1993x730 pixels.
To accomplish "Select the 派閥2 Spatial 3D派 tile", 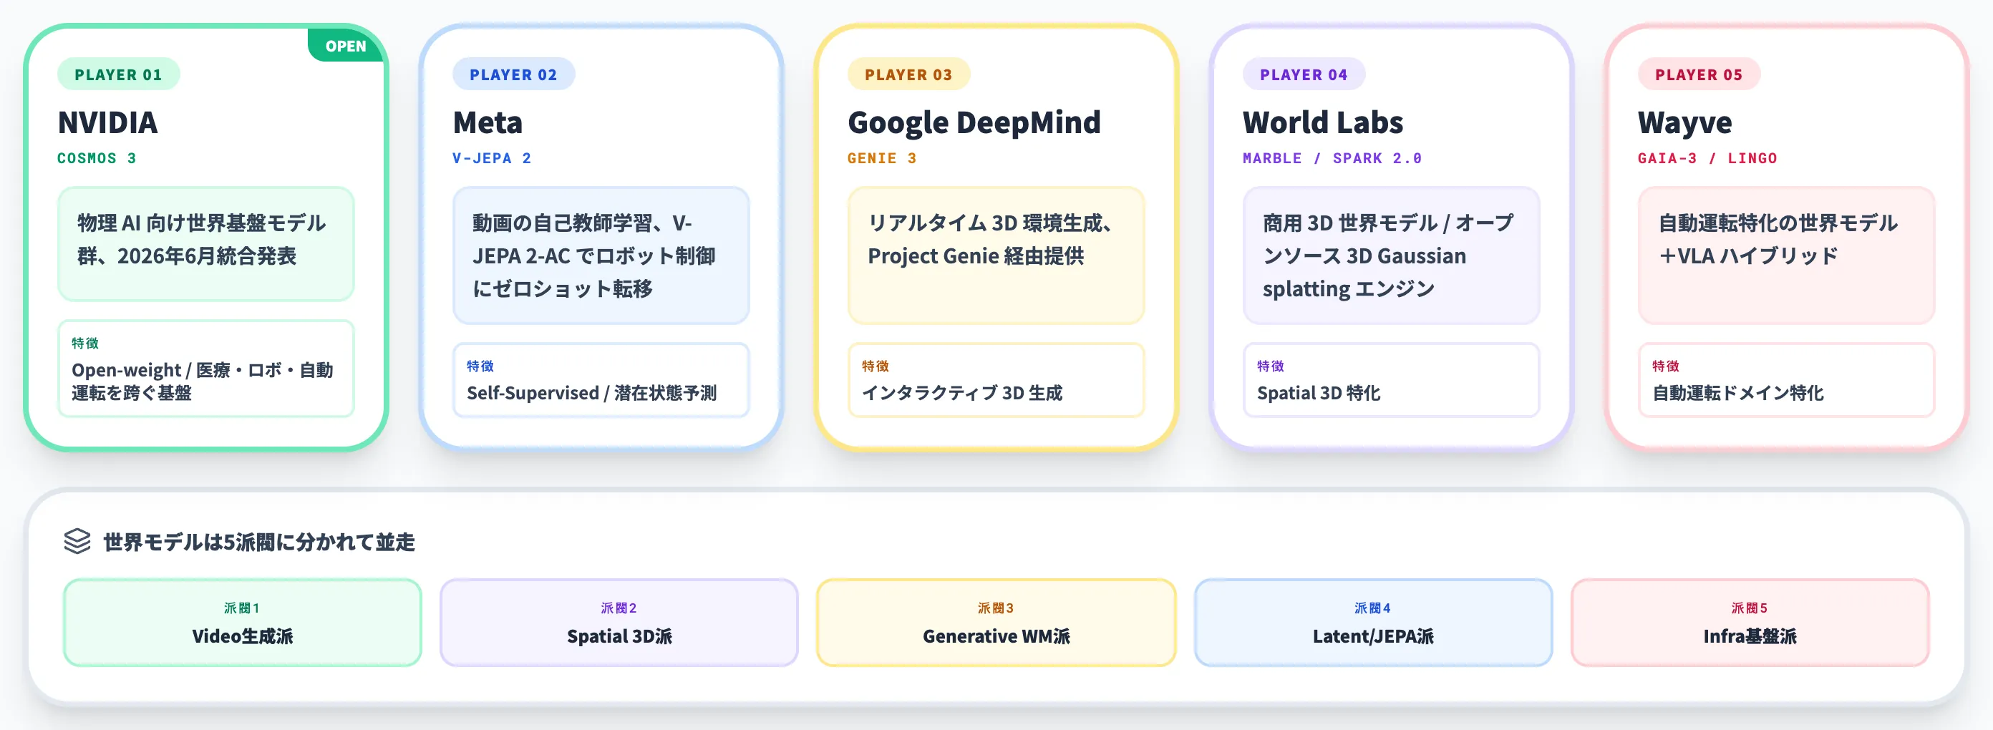I will (619, 623).
